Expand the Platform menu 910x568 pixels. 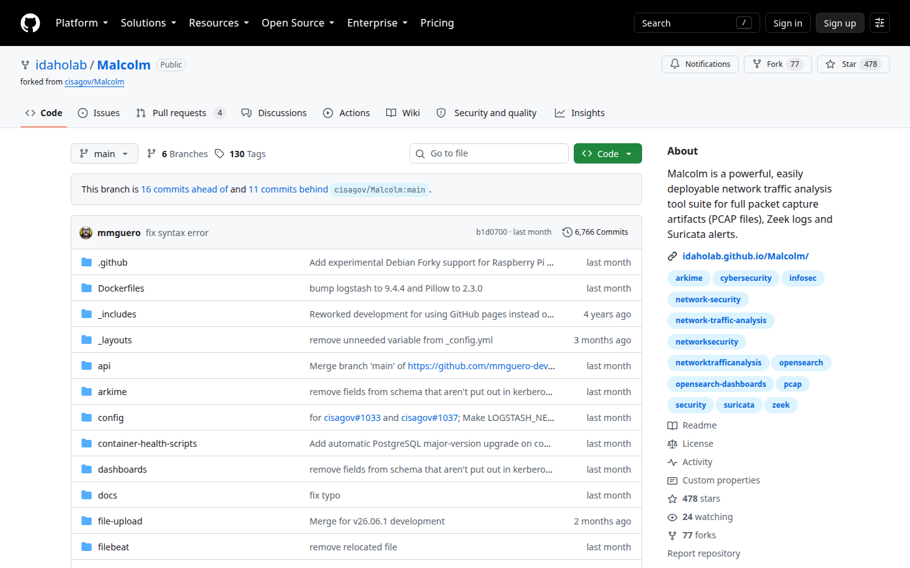pyautogui.click(x=82, y=23)
